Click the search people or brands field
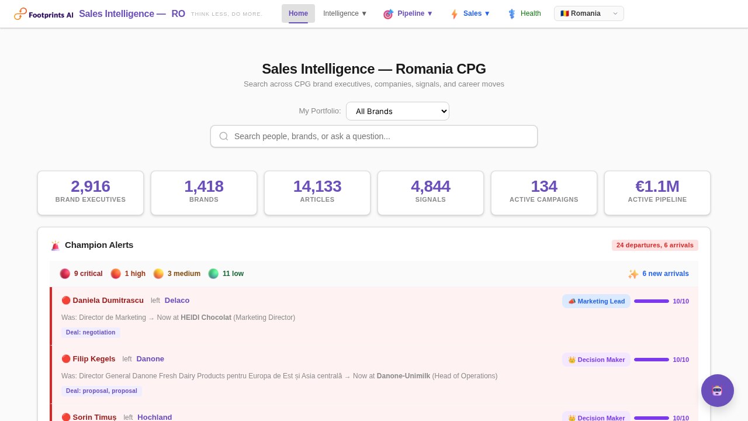This screenshot has width=748, height=421. pos(374,136)
